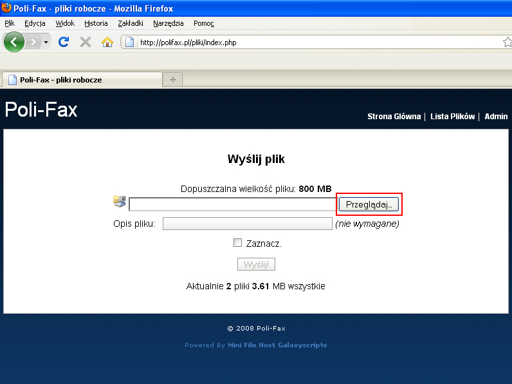Go to the Admin link

click(496, 117)
